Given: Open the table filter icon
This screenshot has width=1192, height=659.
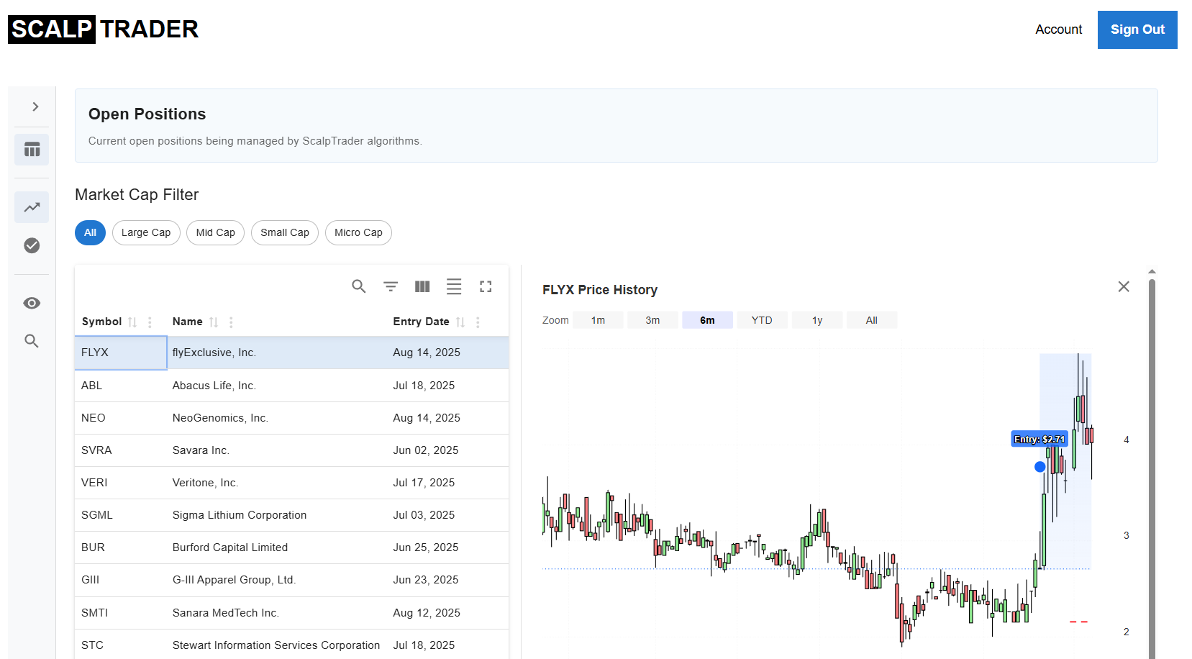Looking at the screenshot, I should tap(391, 286).
